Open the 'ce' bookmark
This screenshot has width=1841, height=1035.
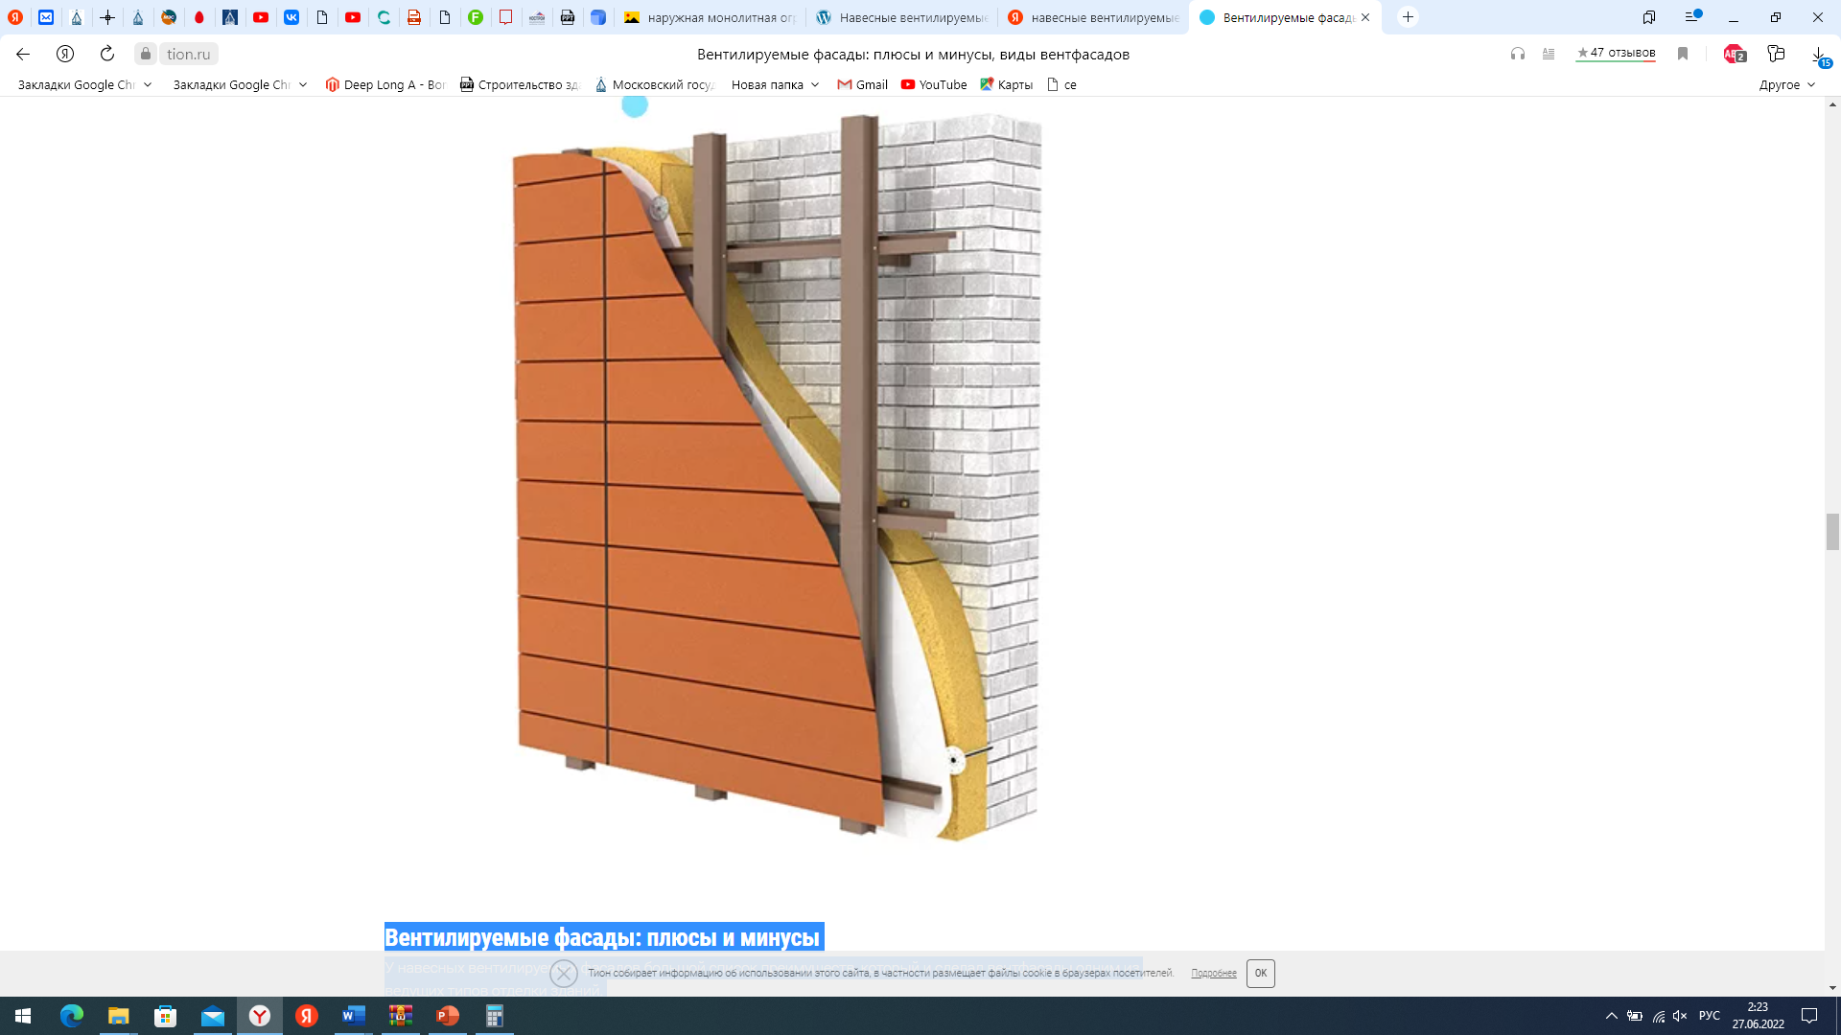click(x=1061, y=84)
